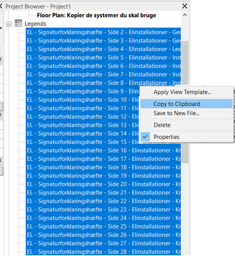The height and width of the screenshot is (256, 235).
Task: Select legend Side 2 - Elinstallationer
Action: tap(103, 32)
